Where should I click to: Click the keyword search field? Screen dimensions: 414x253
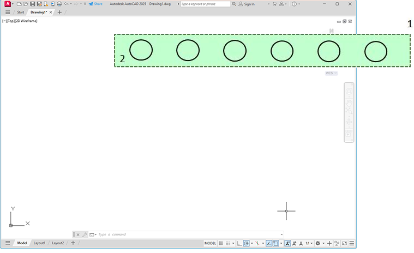pos(206,4)
